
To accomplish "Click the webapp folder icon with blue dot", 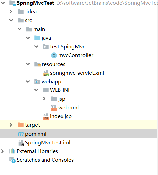I will click(x=37, y=82).
